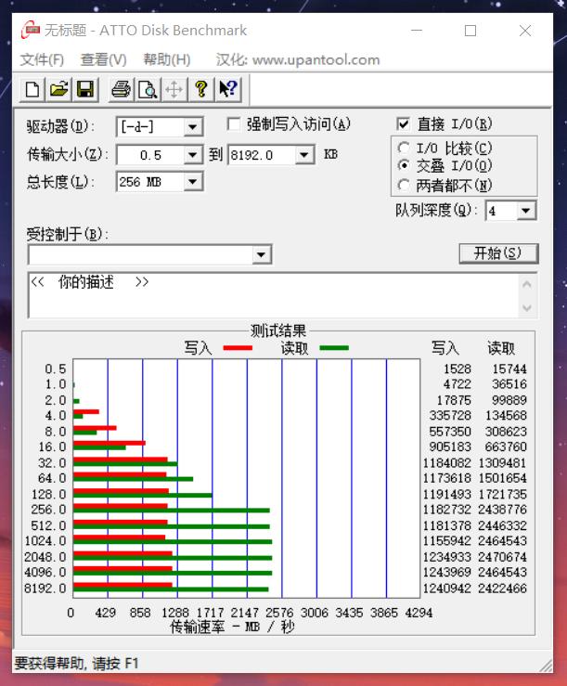The image size is (567, 686).
Task: Click the ATTO app icon in title bar
Action: click(31, 31)
